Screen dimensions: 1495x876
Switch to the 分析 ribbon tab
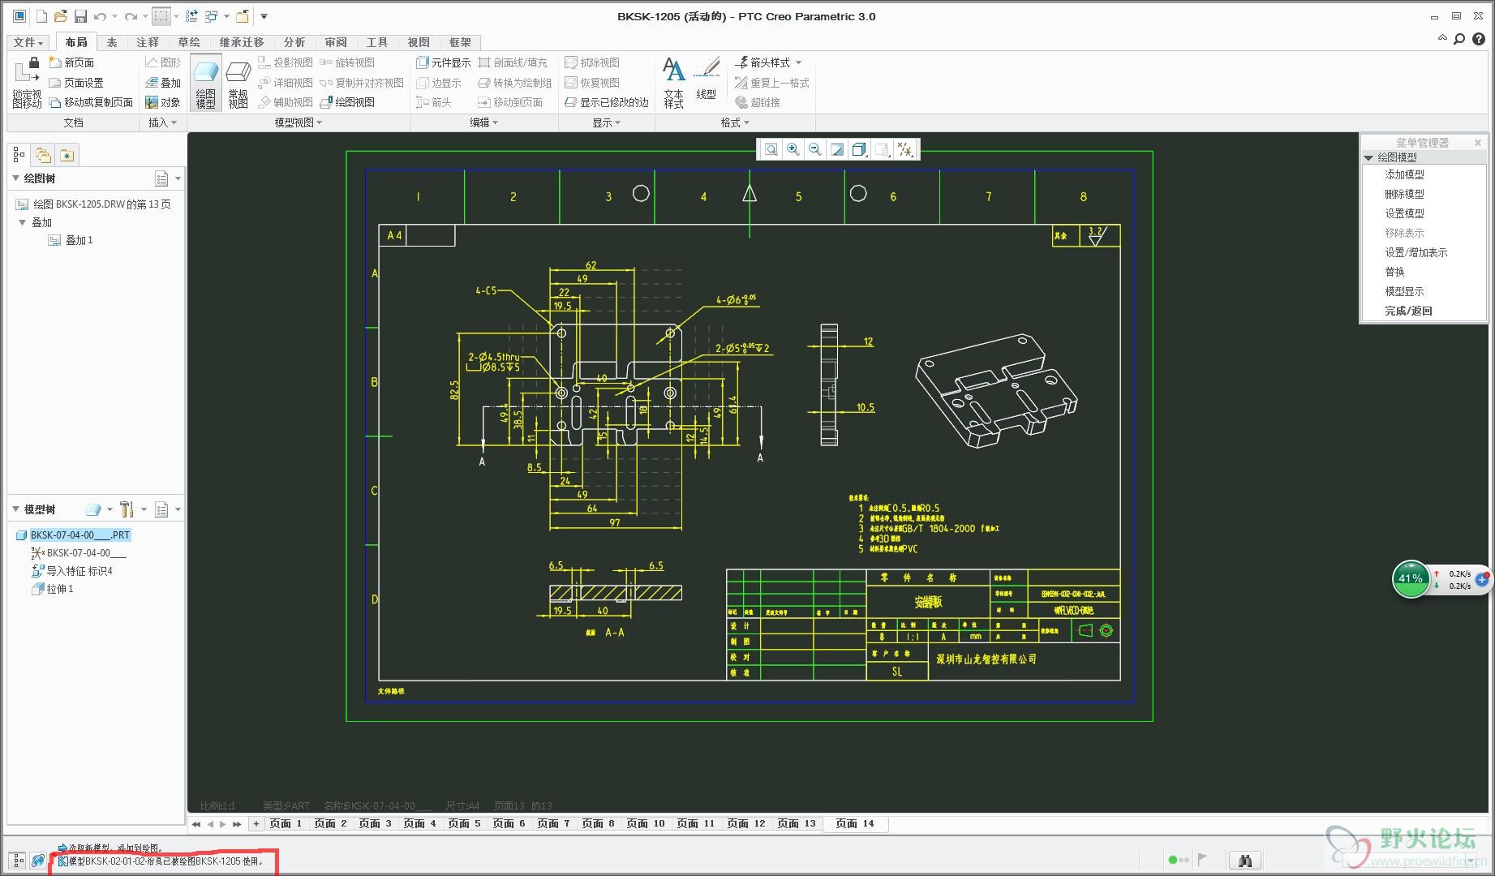click(294, 42)
